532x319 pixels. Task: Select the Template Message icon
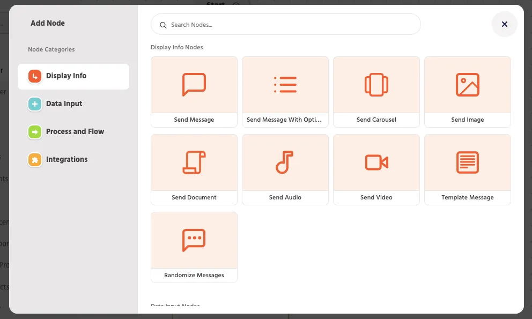click(468, 162)
